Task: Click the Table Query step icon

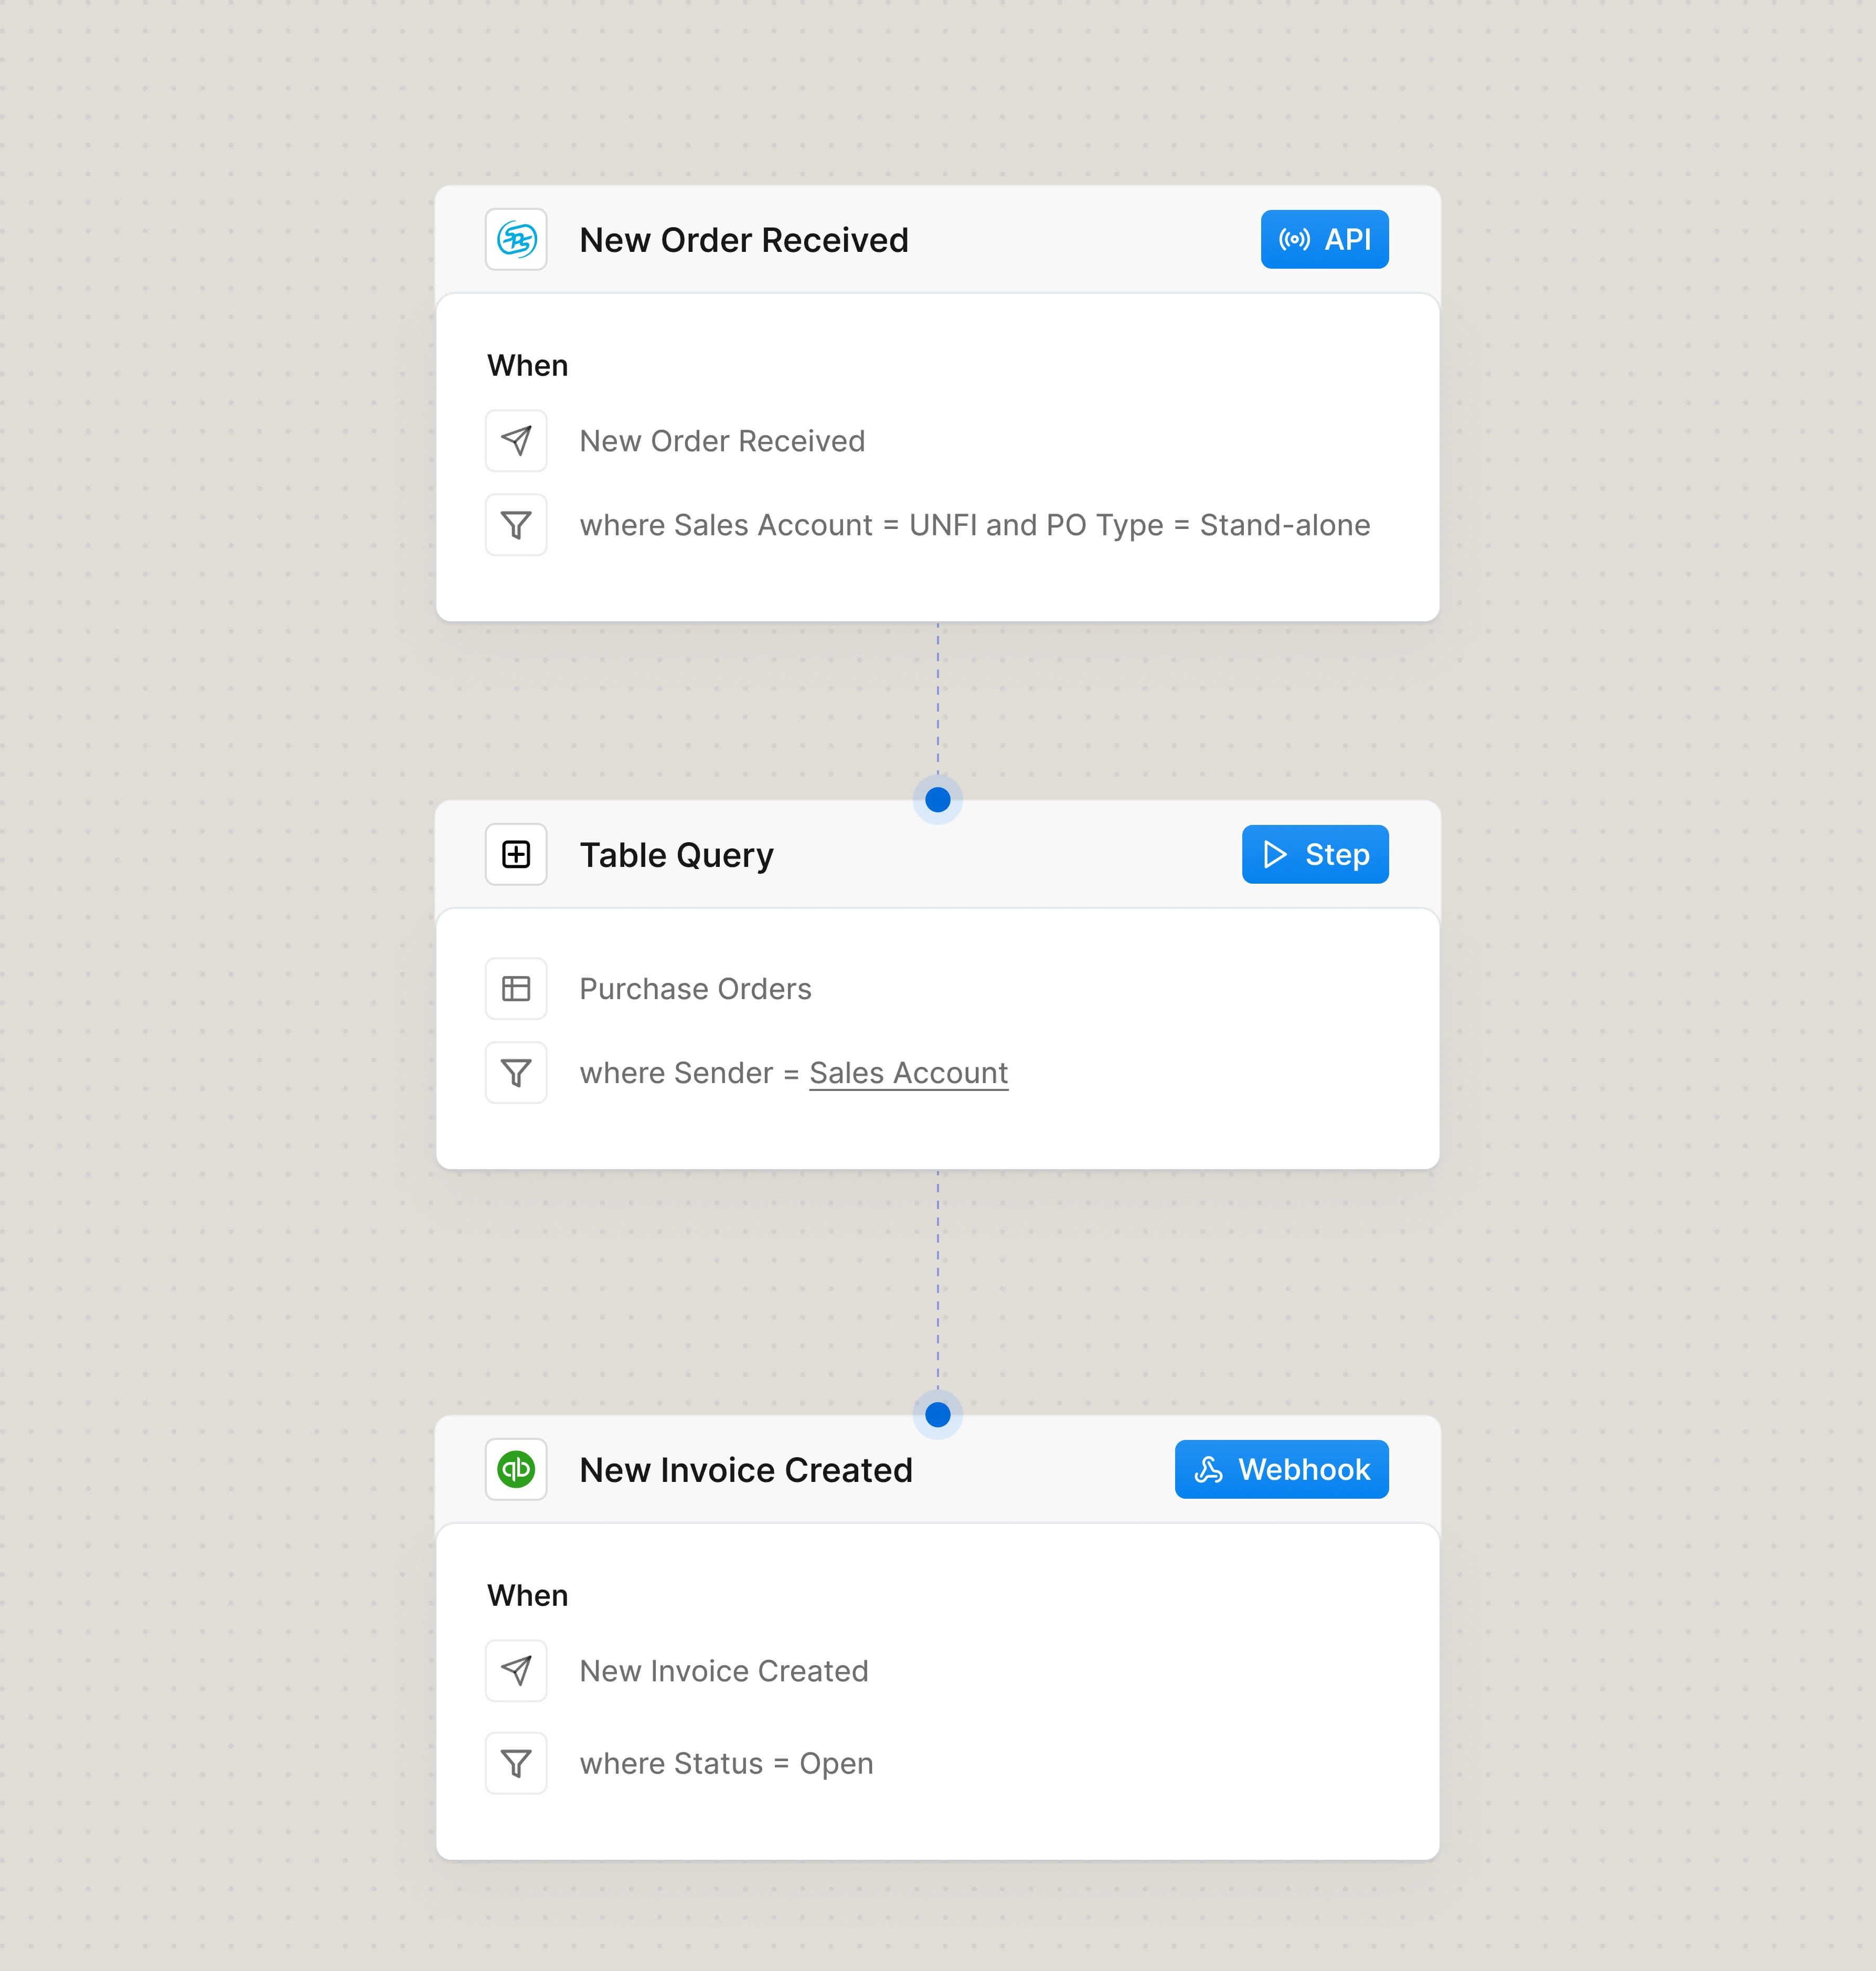Action: 516,854
